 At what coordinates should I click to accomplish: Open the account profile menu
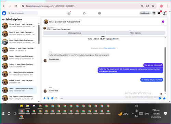165,13
